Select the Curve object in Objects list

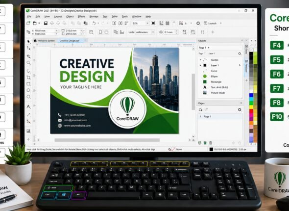pos(220,71)
